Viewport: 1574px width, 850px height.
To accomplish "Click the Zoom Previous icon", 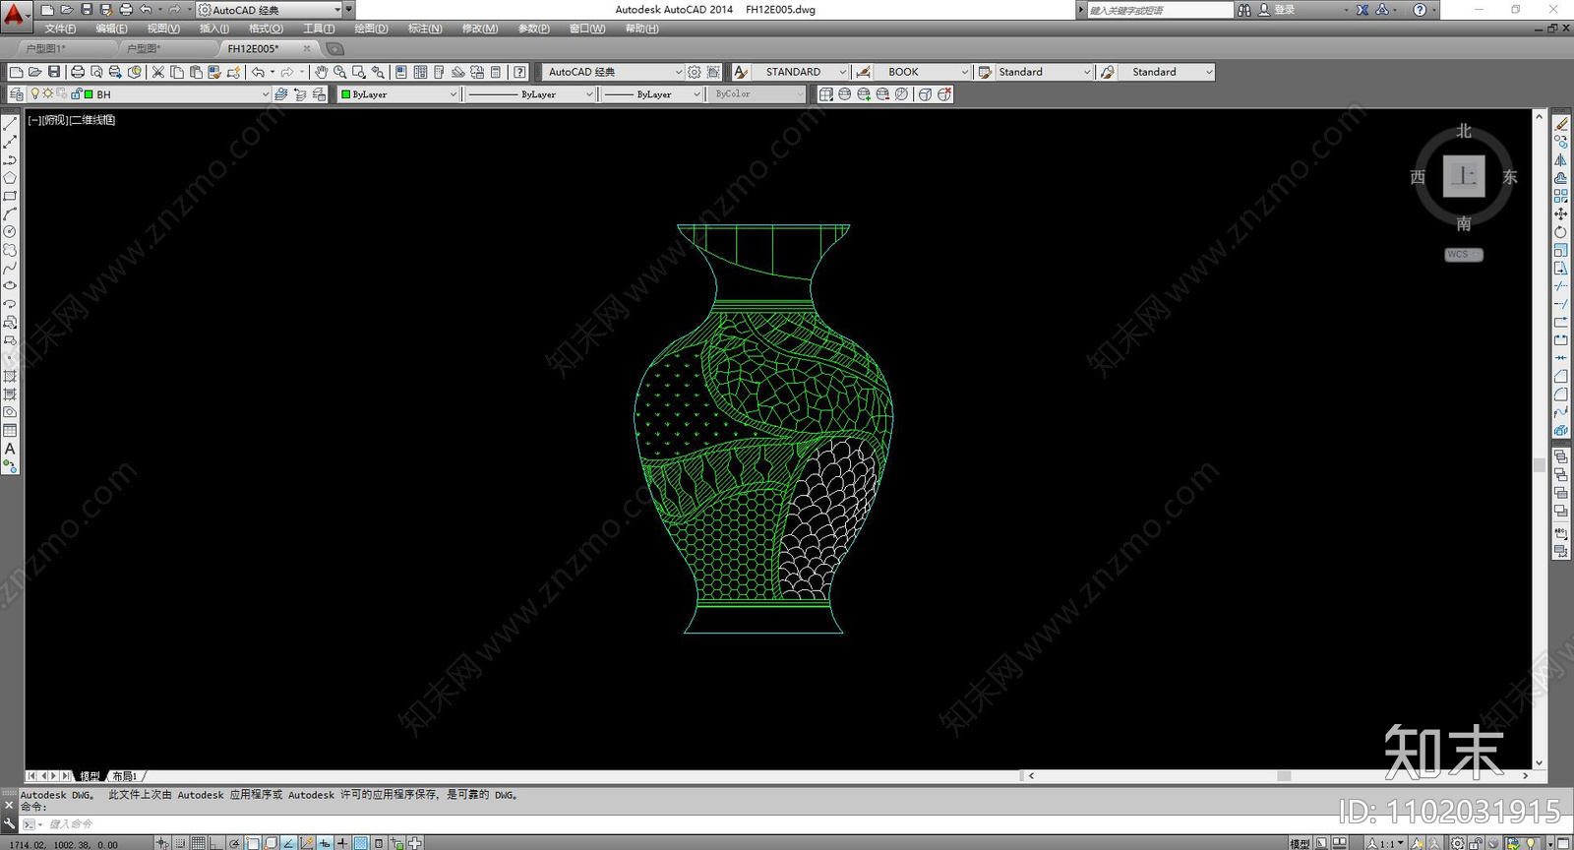I will (x=378, y=72).
